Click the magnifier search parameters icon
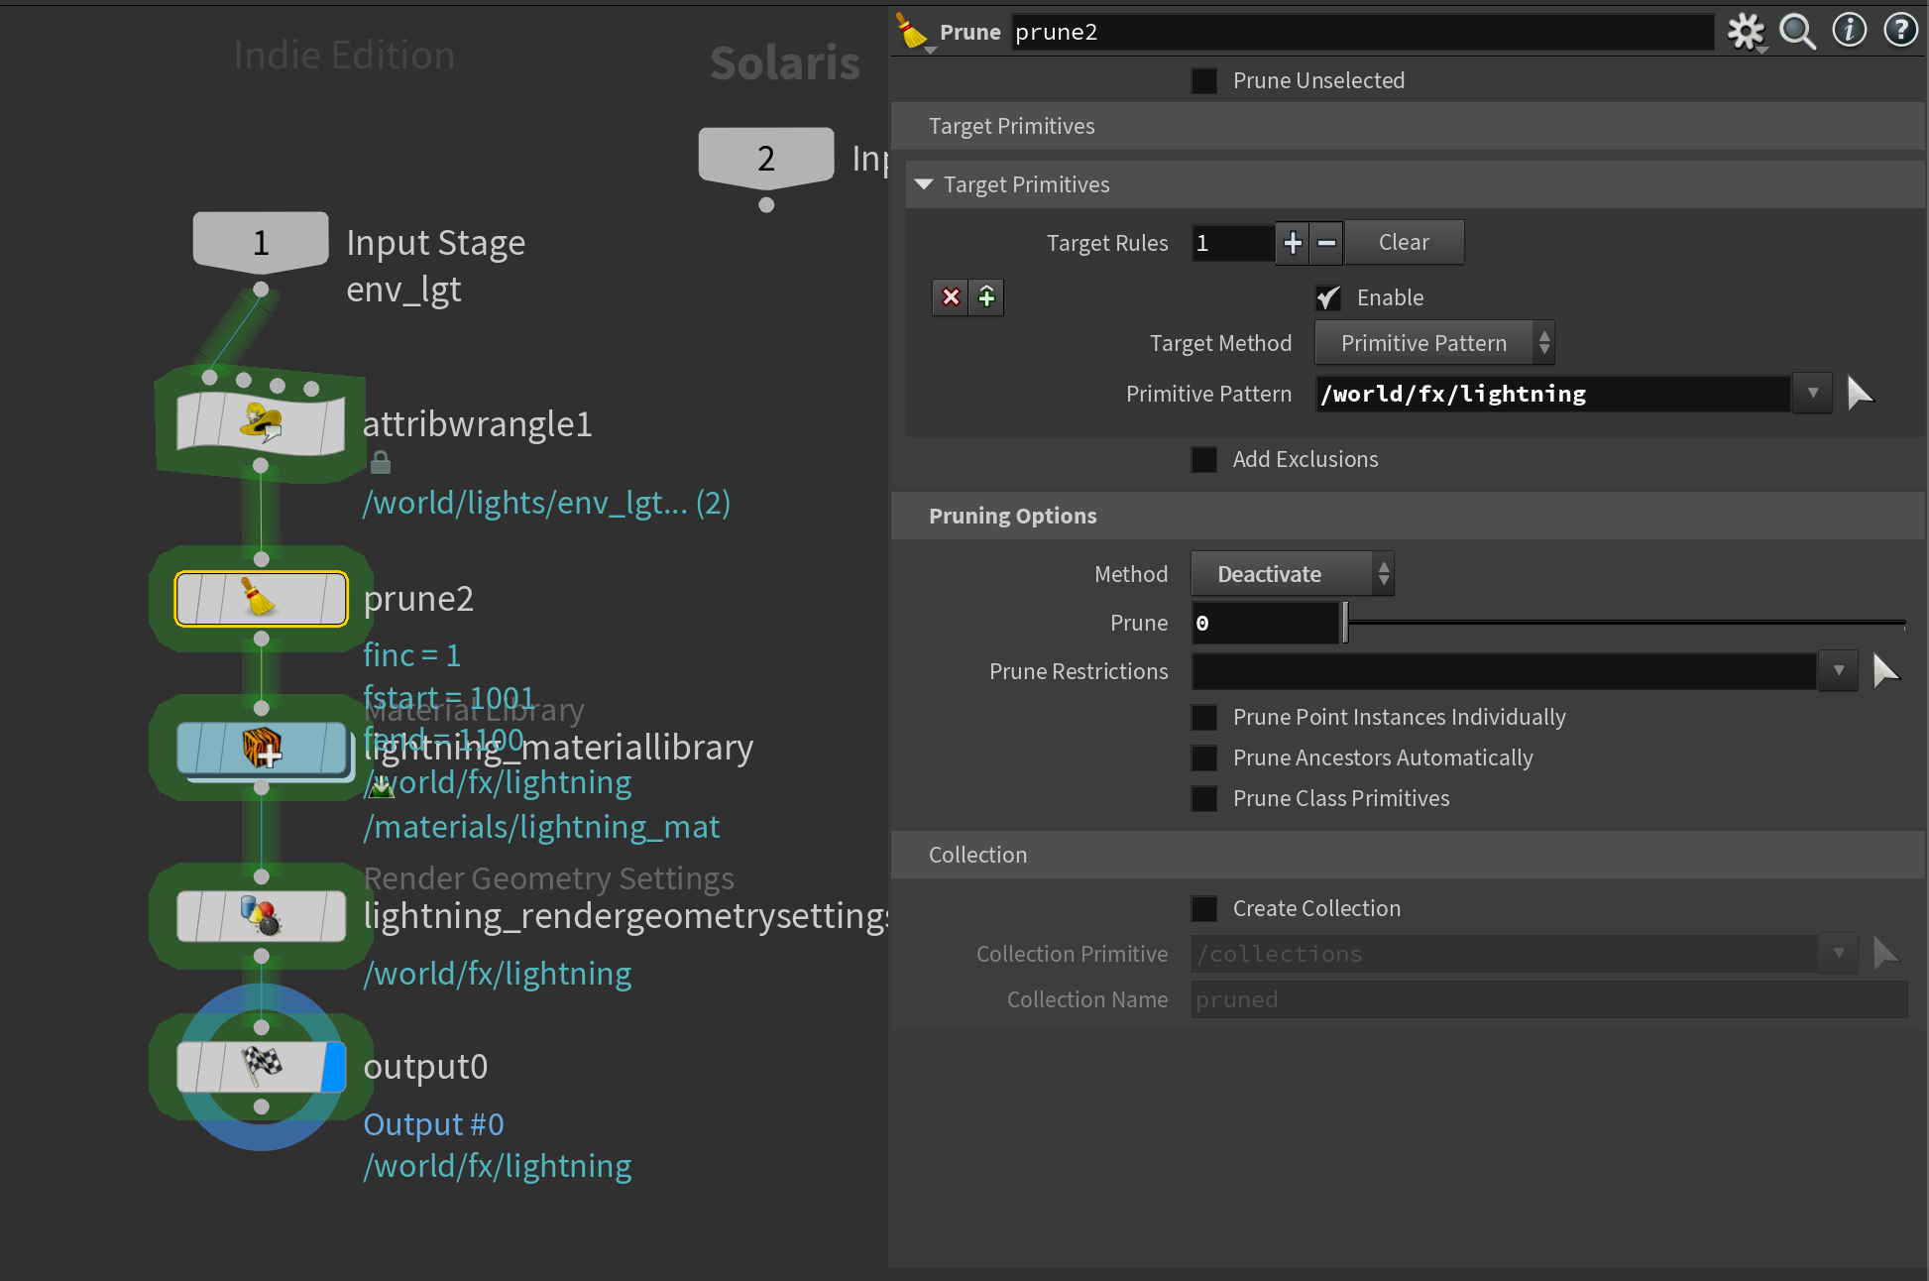Screen dimensions: 1929x1281 (x=1796, y=32)
